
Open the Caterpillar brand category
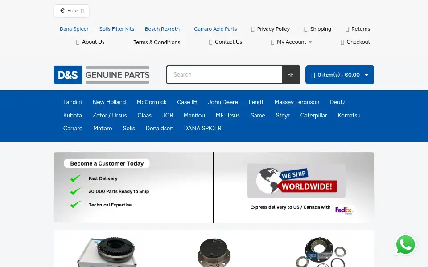313,116
